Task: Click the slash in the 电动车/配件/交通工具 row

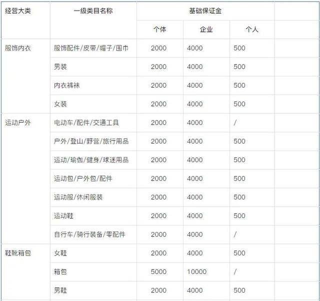Action: 235,122
